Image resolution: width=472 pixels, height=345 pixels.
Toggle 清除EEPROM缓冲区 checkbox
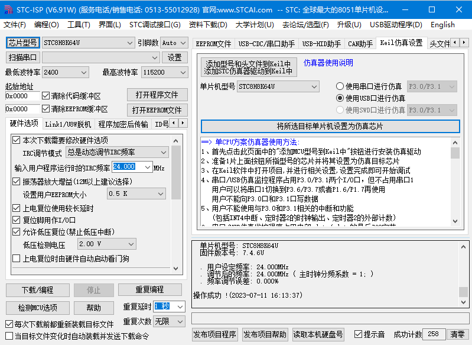(x=45, y=108)
